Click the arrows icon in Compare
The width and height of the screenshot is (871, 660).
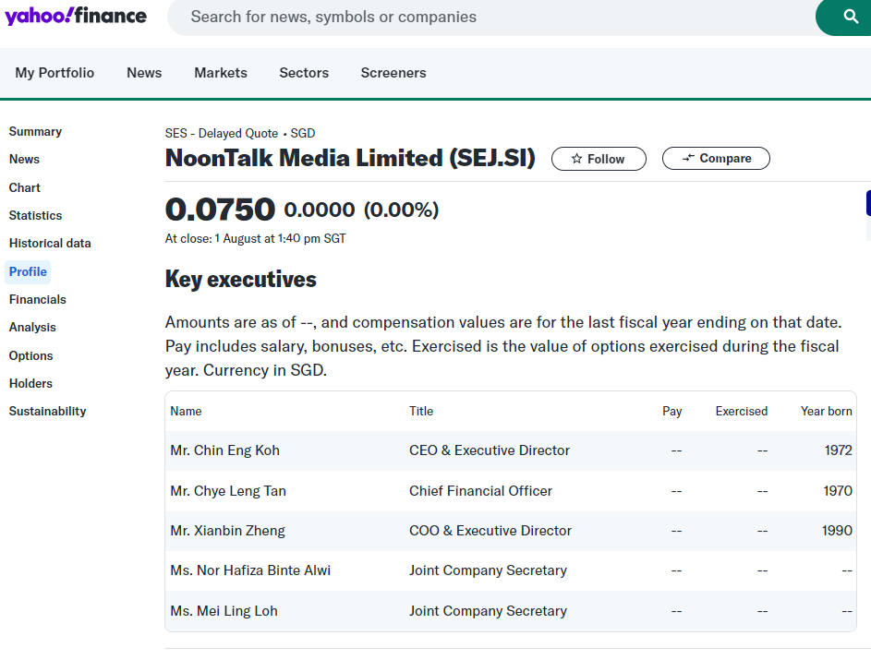pos(688,158)
